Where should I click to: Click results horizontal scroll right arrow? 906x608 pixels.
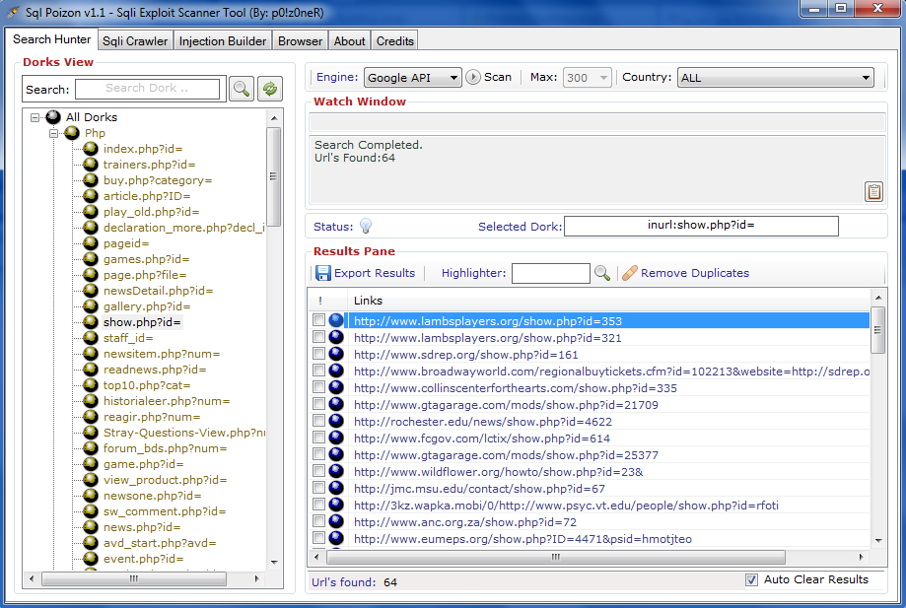click(x=862, y=557)
